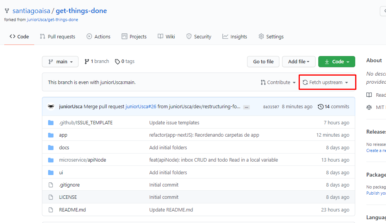Image resolution: width=386 pixels, height=223 pixels.
Task: Open the 'feat(apiNode): inbox CRUD' commit message
Action: 214,160
